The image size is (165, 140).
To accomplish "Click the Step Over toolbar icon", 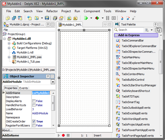I will (128, 18).
